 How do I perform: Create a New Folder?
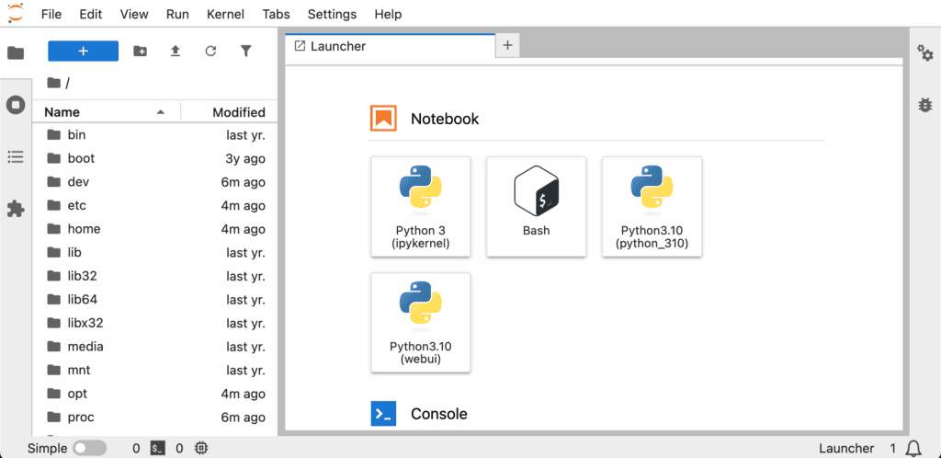[x=140, y=51]
